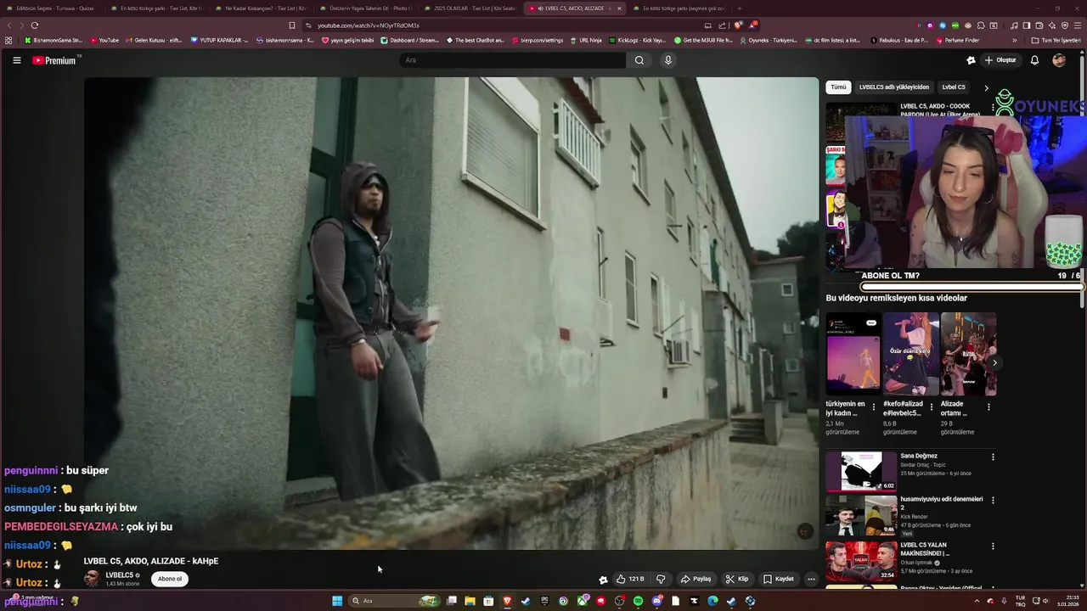Open YouTube notifications bell

[x=1034, y=60]
